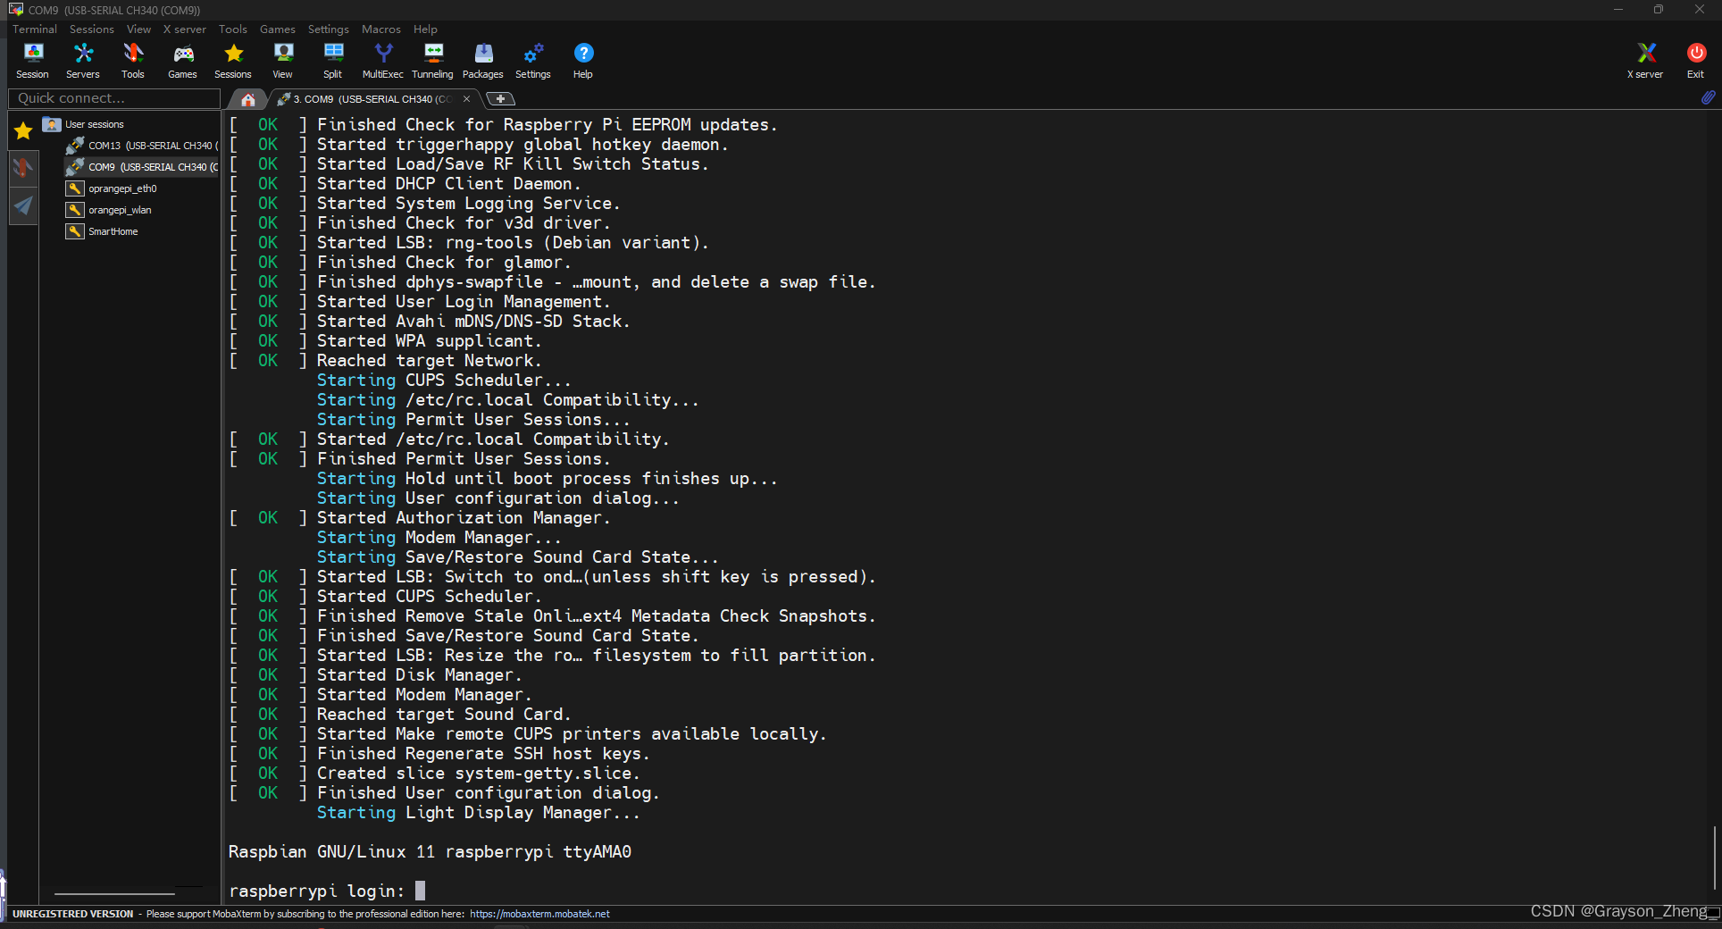Open the Servers toolbar icon
1722x929 pixels.
[83, 61]
